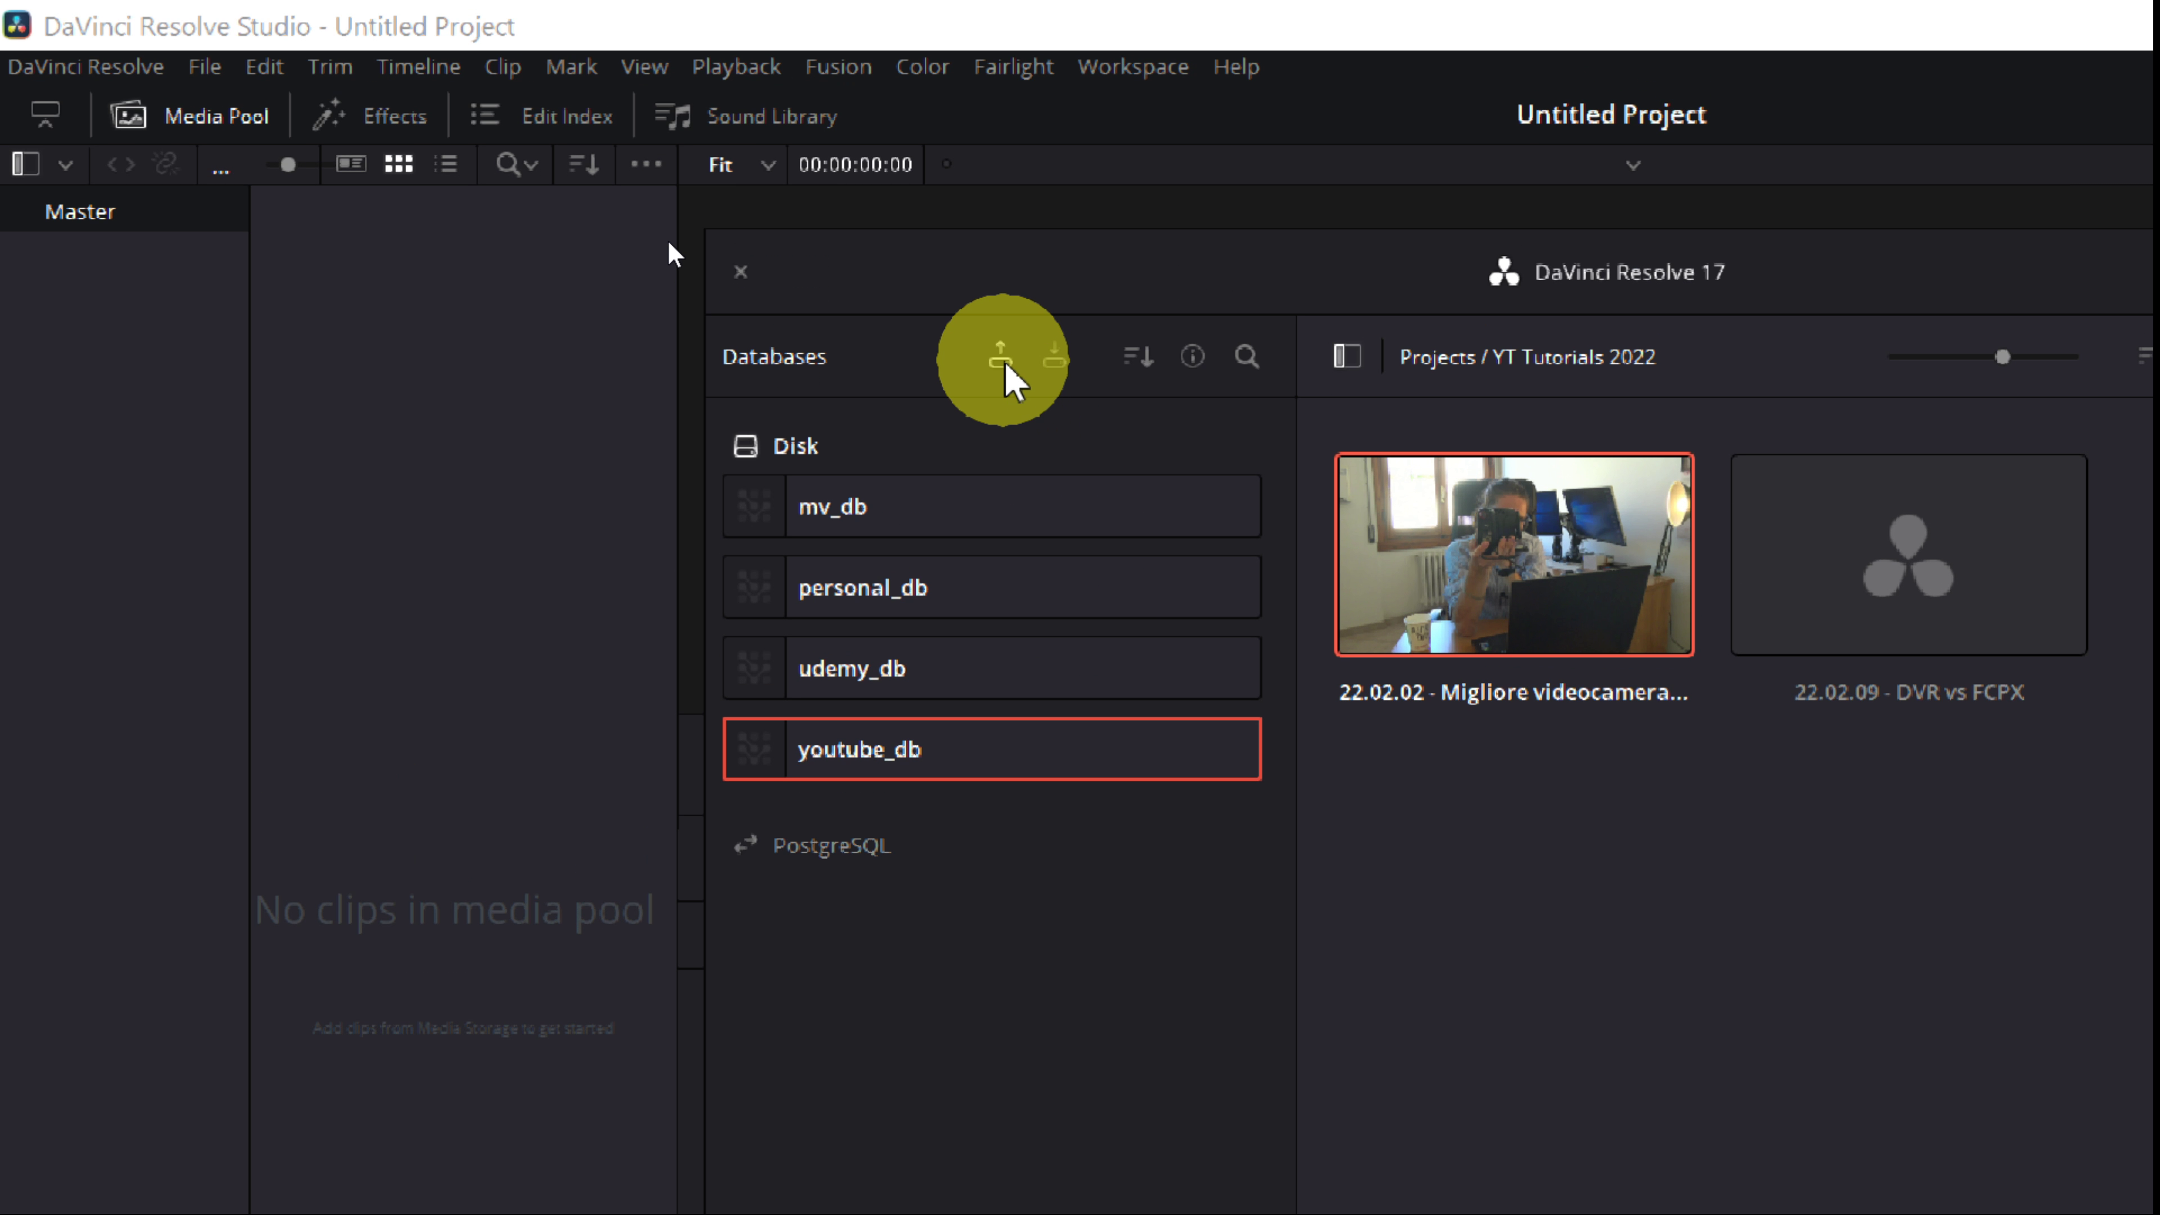The height and width of the screenshot is (1215, 2160).
Task: Select the youtube_db database
Action: pyautogui.click(x=992, y=749)
